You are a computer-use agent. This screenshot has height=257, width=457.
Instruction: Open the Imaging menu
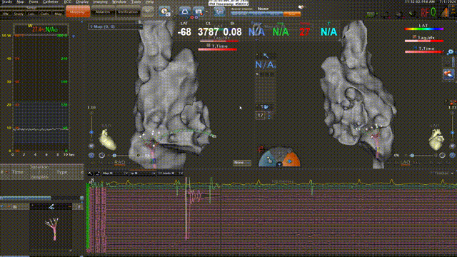tap(100, 1)
